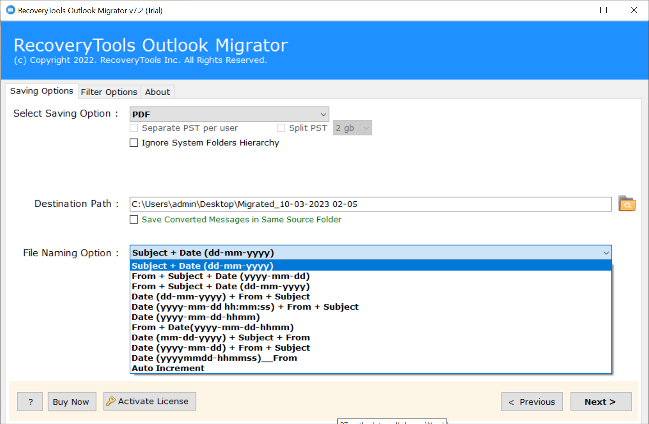The height and width of the screenshot is (424, 649).
Task: Pick 'From + Date(yyyy-mm-dd-hhmm)' naming option
Action: click(371, 327)
